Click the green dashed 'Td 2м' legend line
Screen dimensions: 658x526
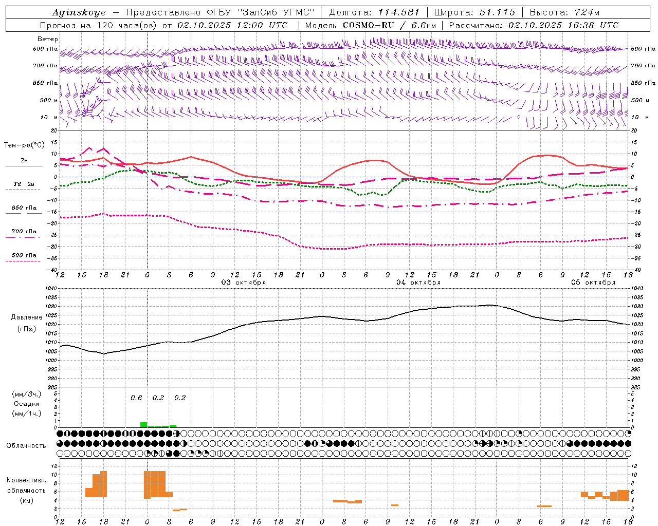tap(23, 190)
